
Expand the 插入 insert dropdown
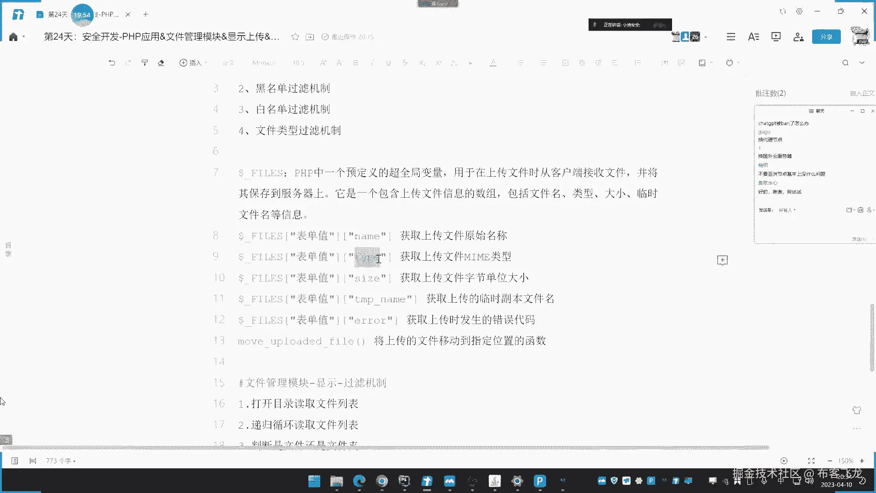(x=193, y=63)
